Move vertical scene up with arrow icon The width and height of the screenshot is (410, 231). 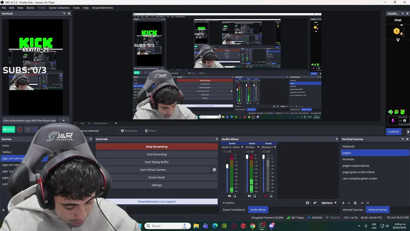pos(362,203)
